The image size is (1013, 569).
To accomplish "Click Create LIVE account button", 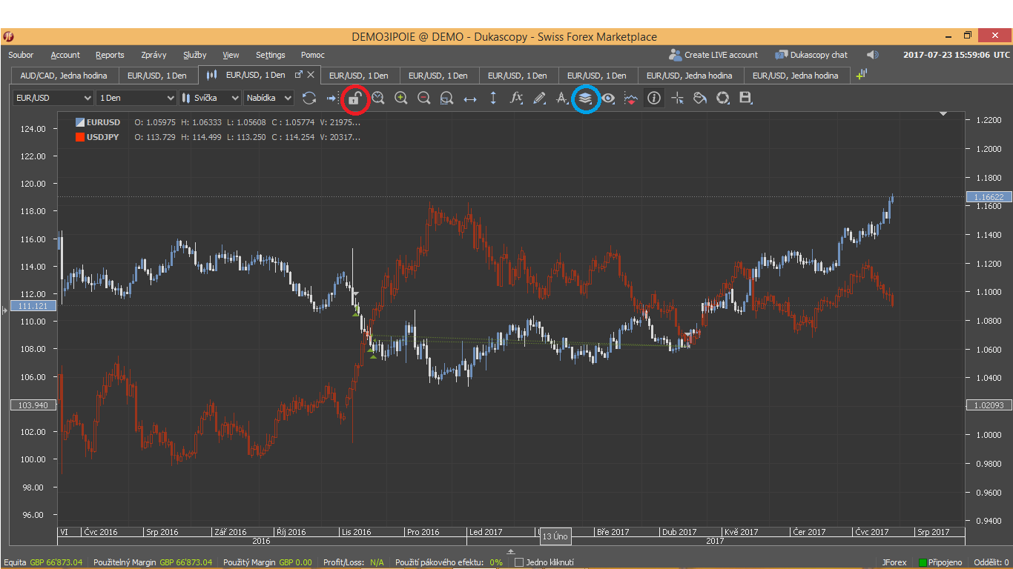I will (713, 55).
